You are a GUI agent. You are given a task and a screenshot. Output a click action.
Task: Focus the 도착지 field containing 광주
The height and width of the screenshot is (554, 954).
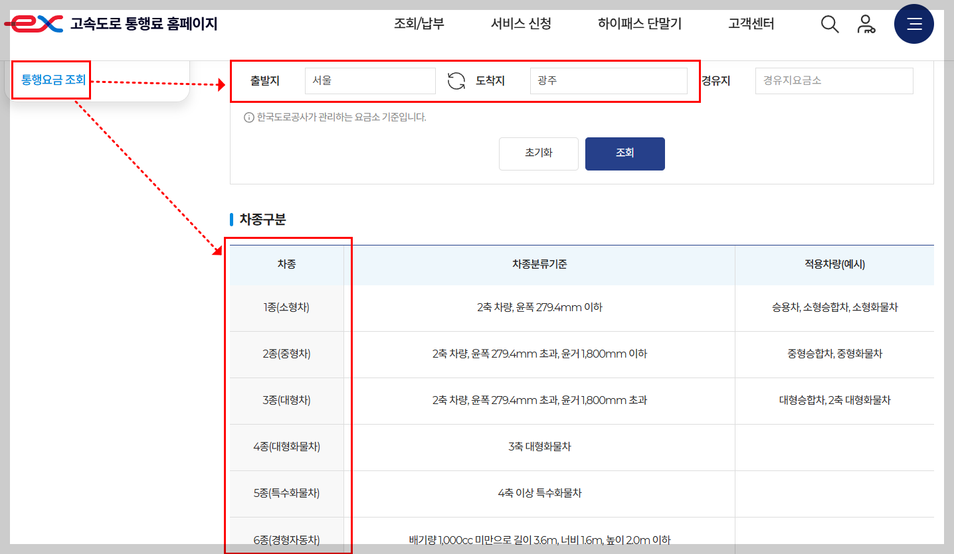point(609,81)
